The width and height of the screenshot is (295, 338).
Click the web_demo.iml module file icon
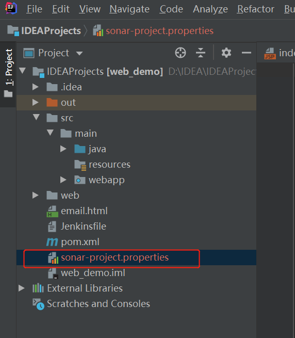tap(53, 273)
